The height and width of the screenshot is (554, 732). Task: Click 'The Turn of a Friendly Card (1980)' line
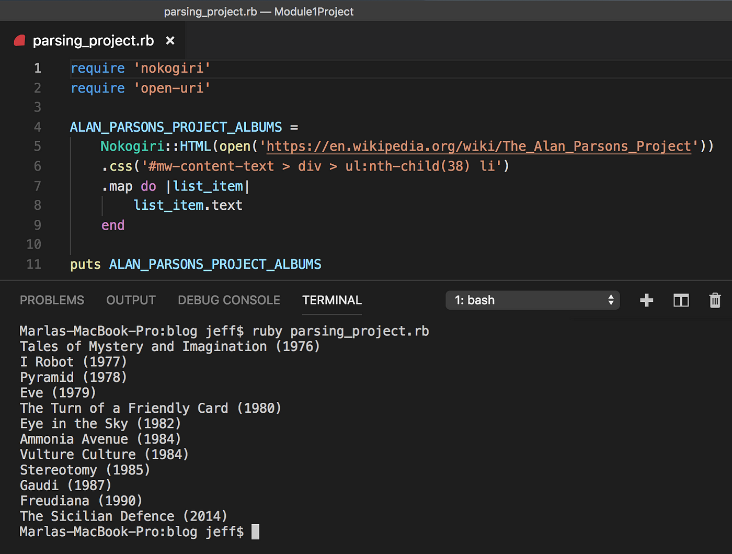151,409
